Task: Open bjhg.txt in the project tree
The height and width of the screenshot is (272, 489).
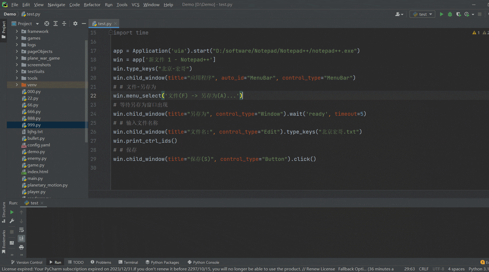Action: [x=35, y=131]
